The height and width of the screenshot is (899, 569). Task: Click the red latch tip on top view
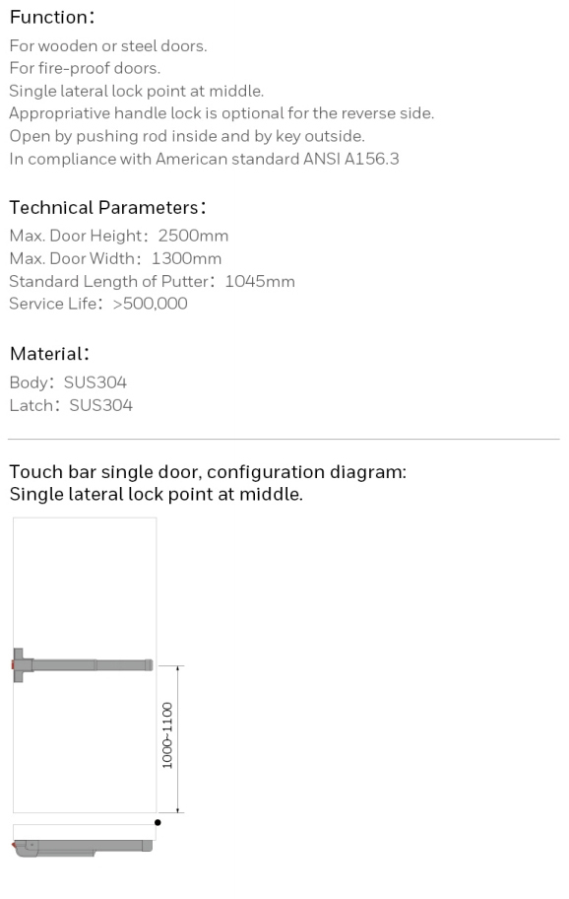point(13,845)
